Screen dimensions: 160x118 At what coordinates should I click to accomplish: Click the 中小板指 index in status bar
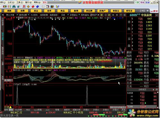point(78,113)
